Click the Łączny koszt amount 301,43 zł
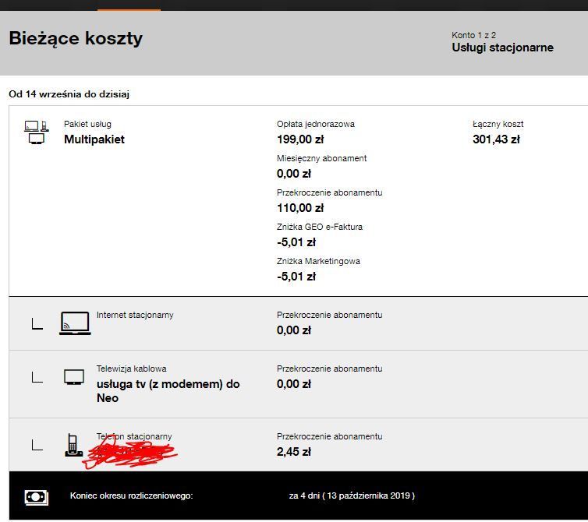The height and width of the screenshot is (522, 588). [x=496, y=139]
